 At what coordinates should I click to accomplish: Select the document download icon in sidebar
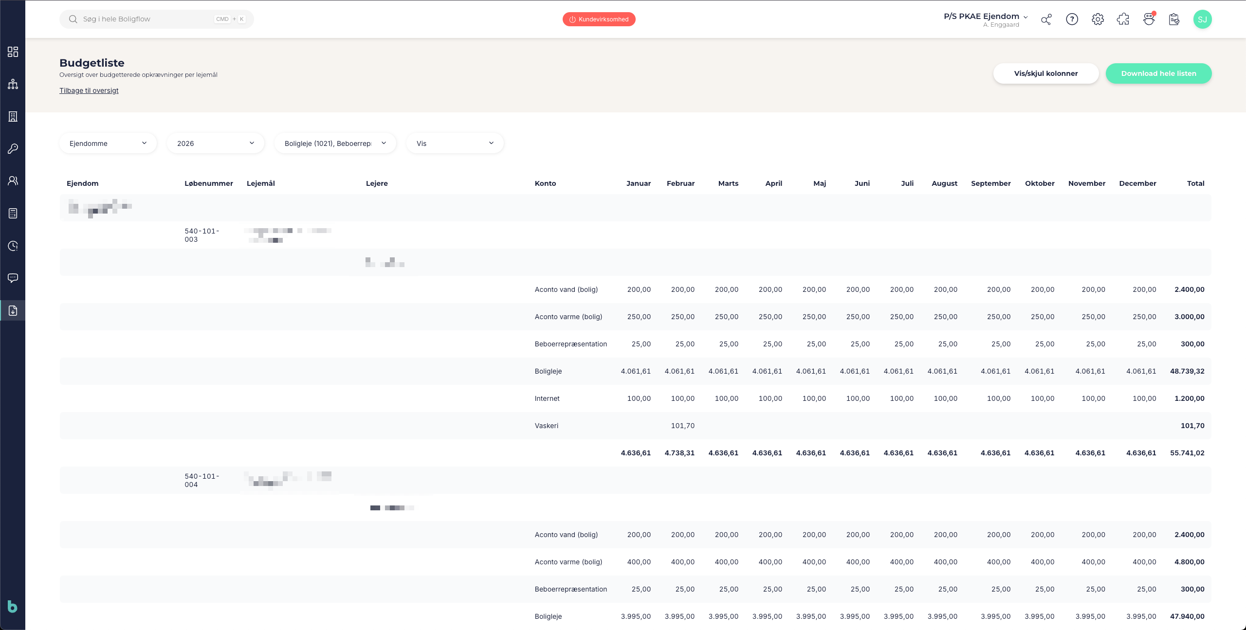[13, 310]
